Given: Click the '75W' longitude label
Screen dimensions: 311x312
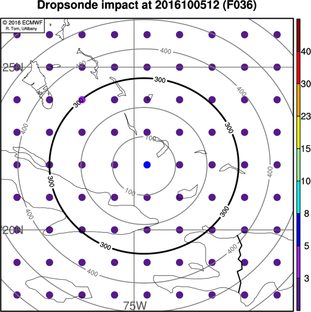Looking at the screenshot, I should coord(135,305).
